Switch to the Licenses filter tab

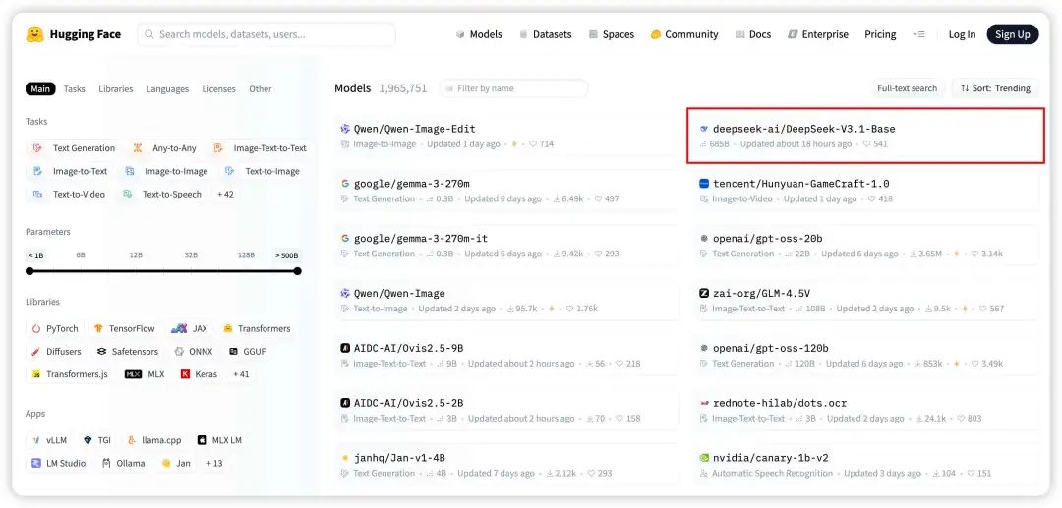(218, 88)
